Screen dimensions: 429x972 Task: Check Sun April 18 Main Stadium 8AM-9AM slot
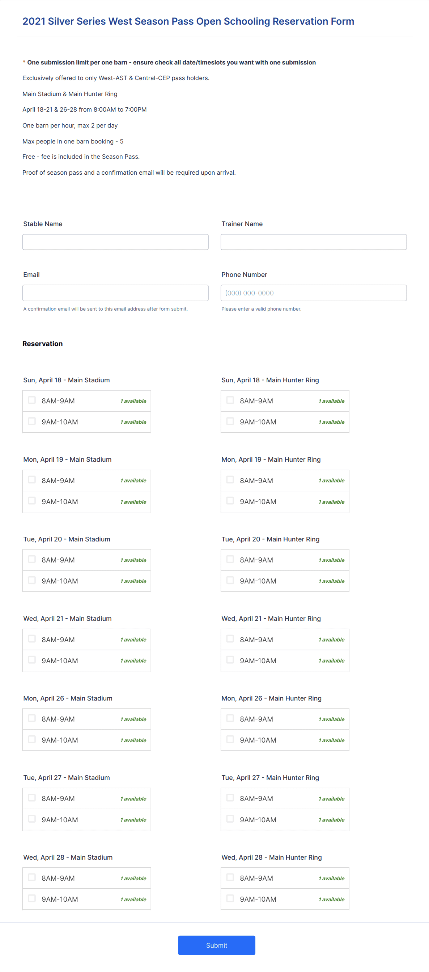tap(32, 400)
